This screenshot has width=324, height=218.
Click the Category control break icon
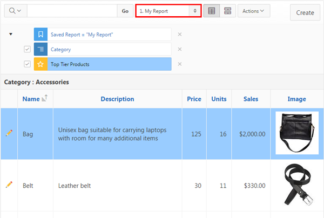tap(40, 50)
